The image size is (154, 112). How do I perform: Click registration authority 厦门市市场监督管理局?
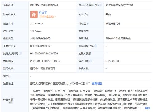[43, 68]
